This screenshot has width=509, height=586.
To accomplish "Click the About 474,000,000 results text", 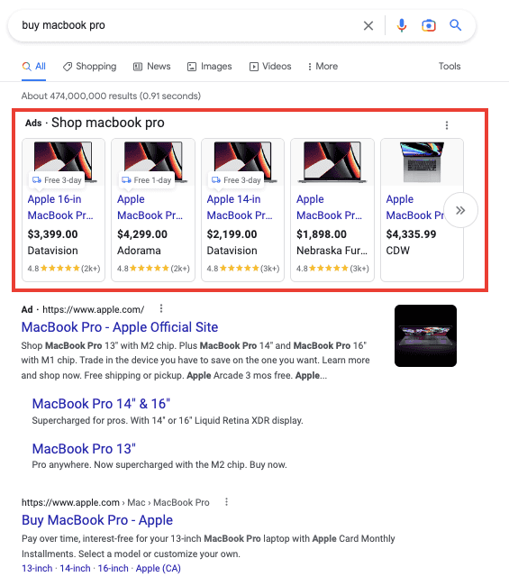I will click(x=111, y=96).
